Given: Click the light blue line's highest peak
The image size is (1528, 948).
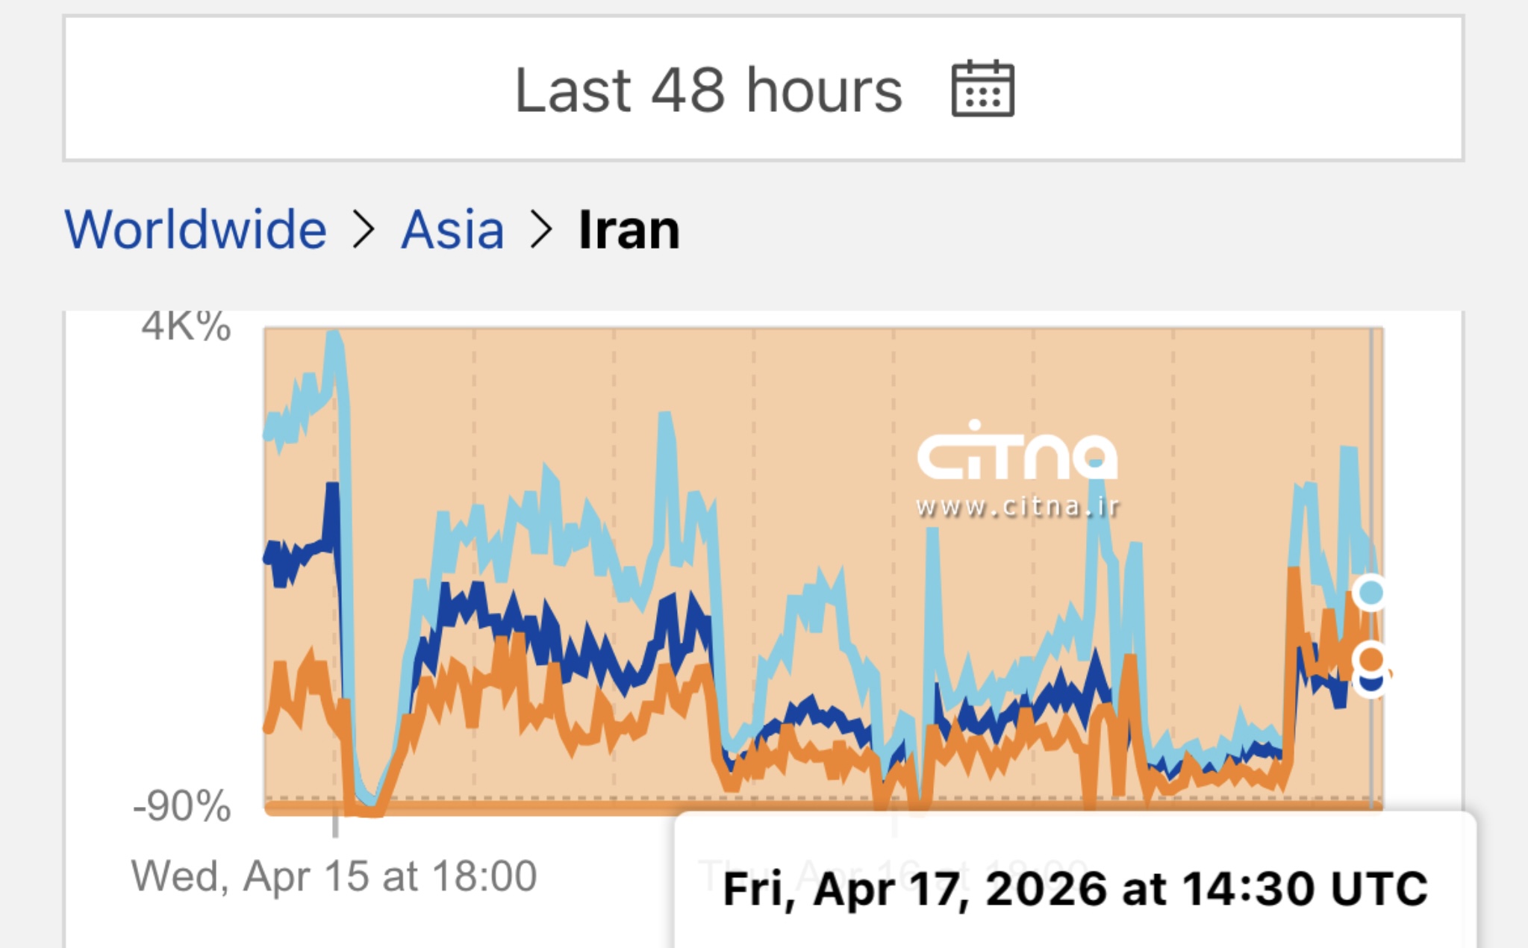Looking at the screenshot, I should [334, 337].
